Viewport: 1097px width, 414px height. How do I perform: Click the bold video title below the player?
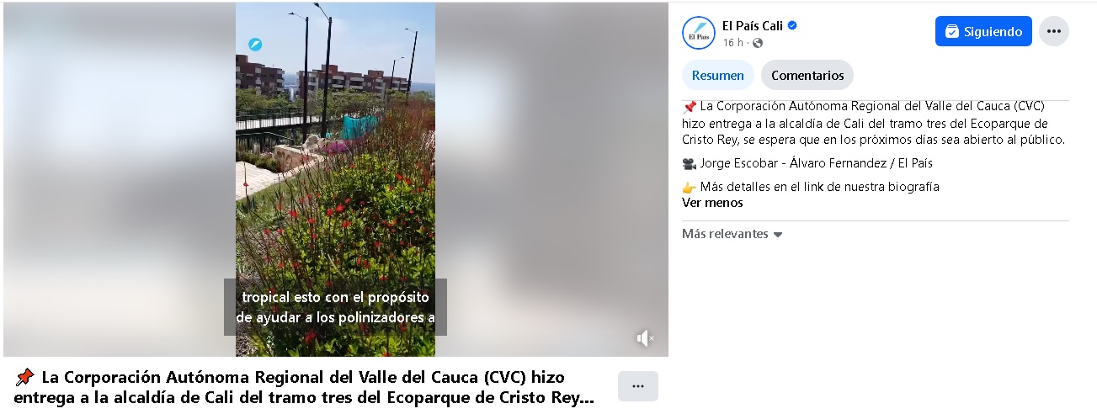(305, 386)
